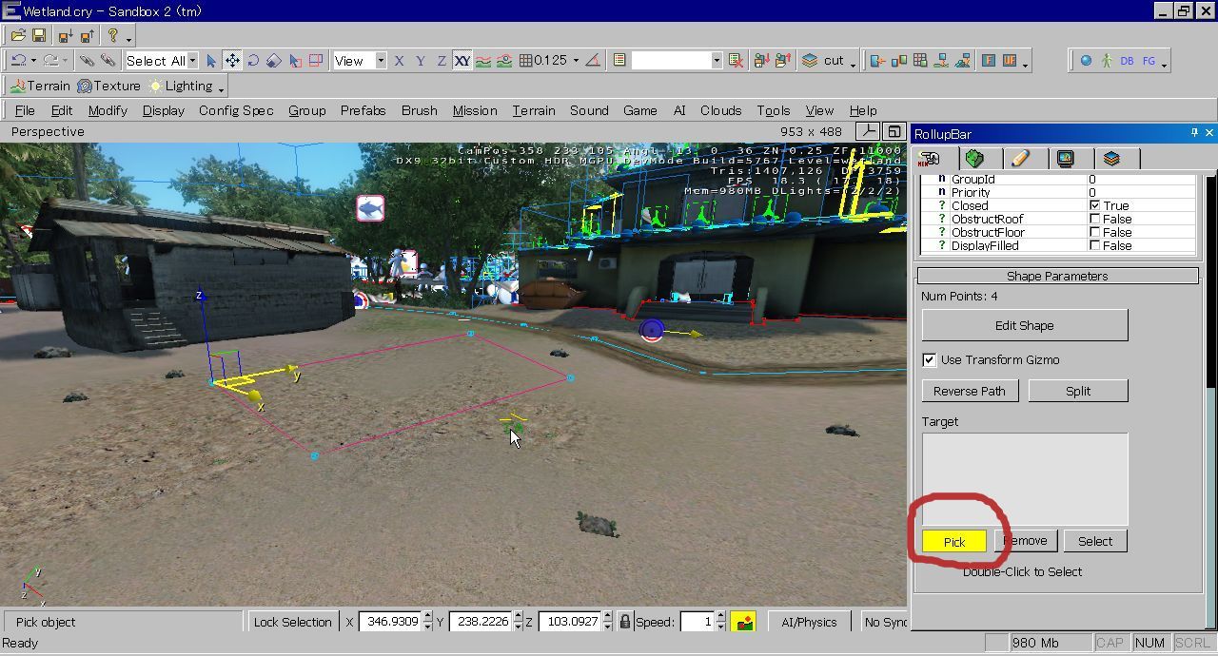Activate the Select terrain tool
The height and width of the screenshot is (656, 1218).
(295, 60)
